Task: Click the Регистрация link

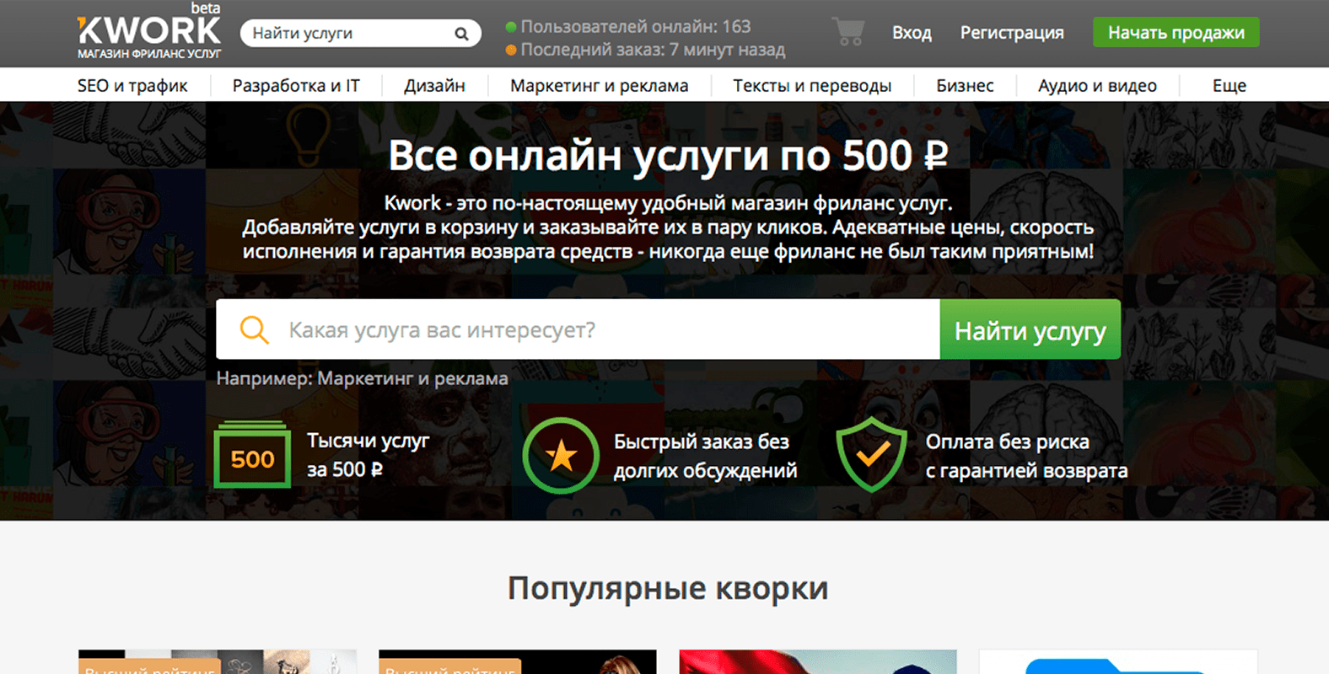Action: point(1012,33)
